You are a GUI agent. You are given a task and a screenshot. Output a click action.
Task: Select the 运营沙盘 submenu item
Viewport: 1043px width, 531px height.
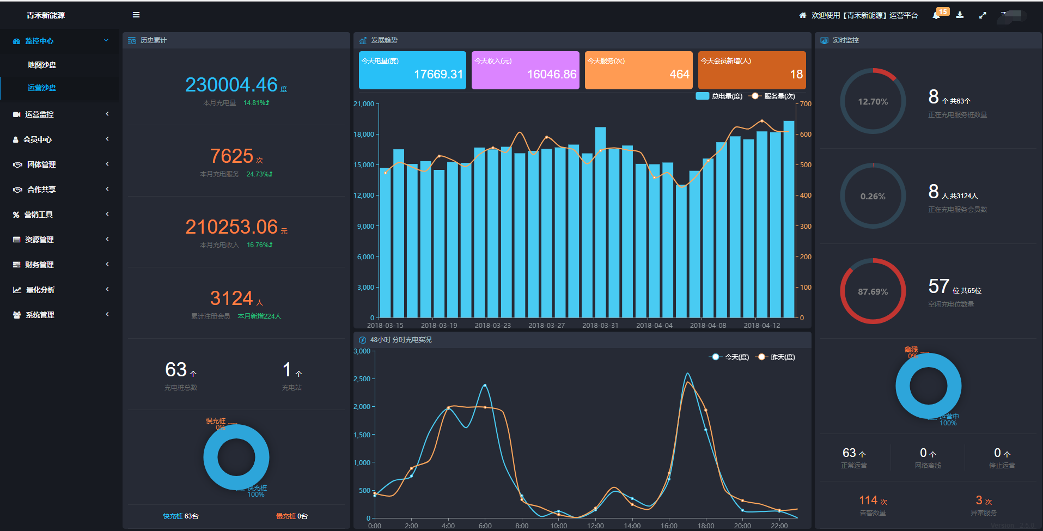(42, 88)
